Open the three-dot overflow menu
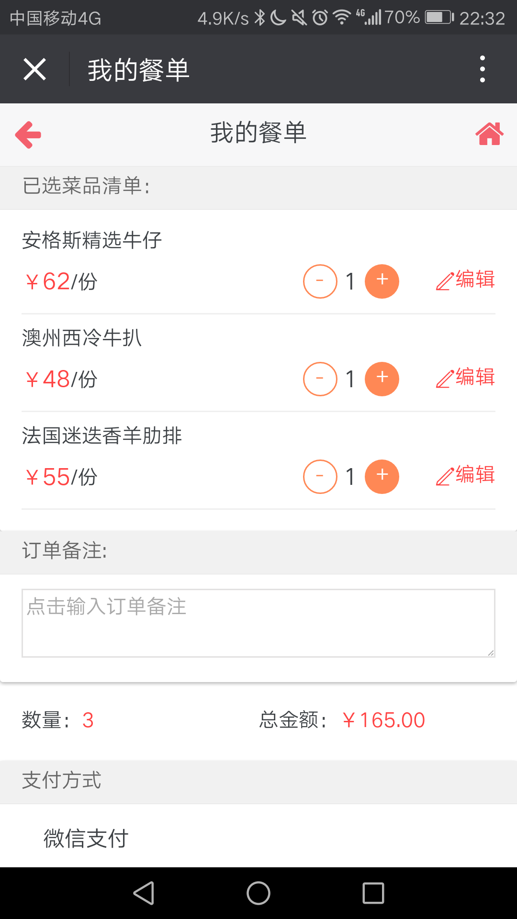The image size is (517, 919). click(482, 69)
